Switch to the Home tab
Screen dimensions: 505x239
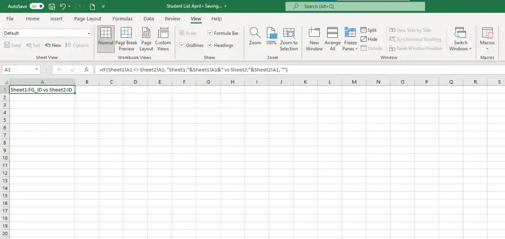[33, 19]
